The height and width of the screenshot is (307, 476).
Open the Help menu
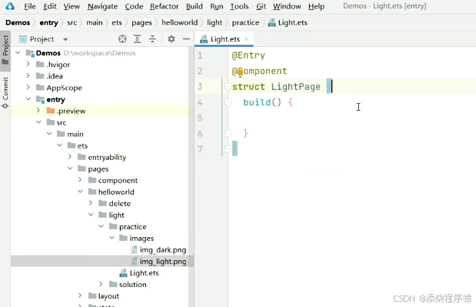click(316, 6)
